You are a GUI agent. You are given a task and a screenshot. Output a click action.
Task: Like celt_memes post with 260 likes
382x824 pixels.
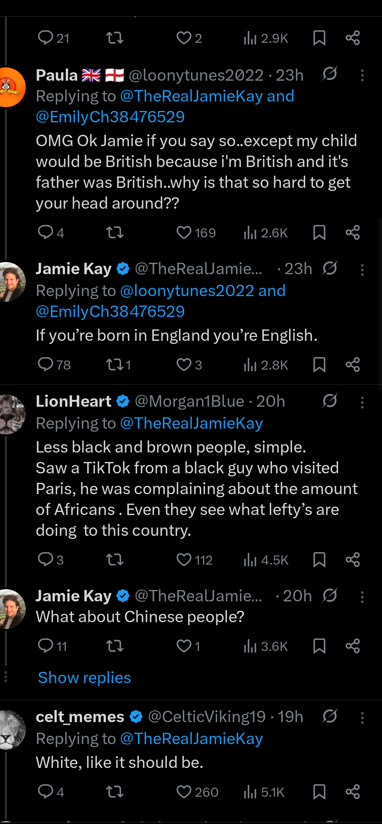pos(184,792)
